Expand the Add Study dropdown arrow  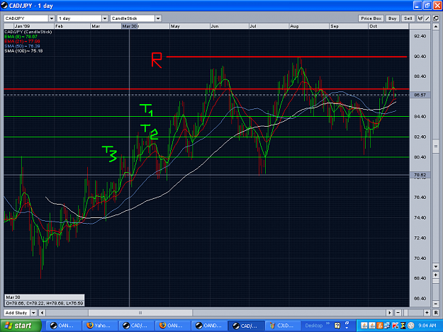click(34, 313)
